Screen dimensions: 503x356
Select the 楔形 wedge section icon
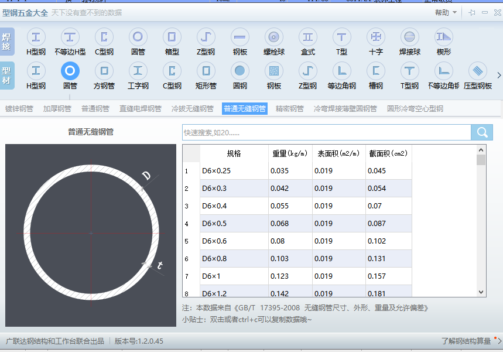(x=444, y=37)
